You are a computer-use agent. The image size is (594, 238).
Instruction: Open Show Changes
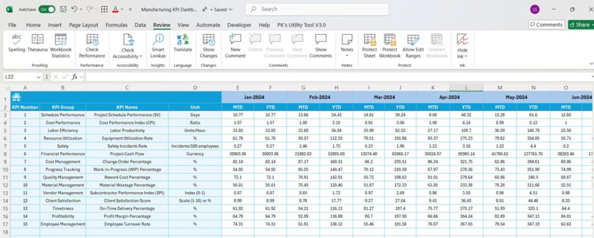(208, 46)
